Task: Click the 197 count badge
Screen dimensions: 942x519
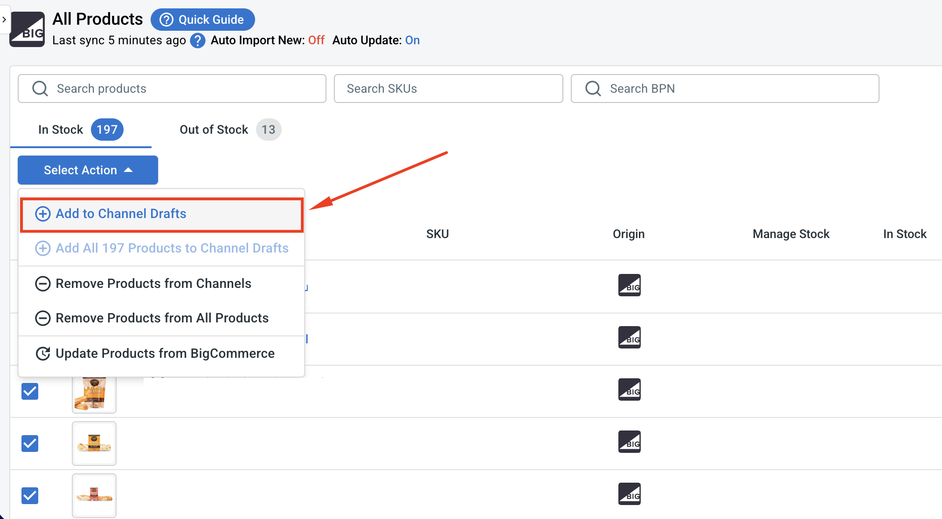Action: pos(107,130)
